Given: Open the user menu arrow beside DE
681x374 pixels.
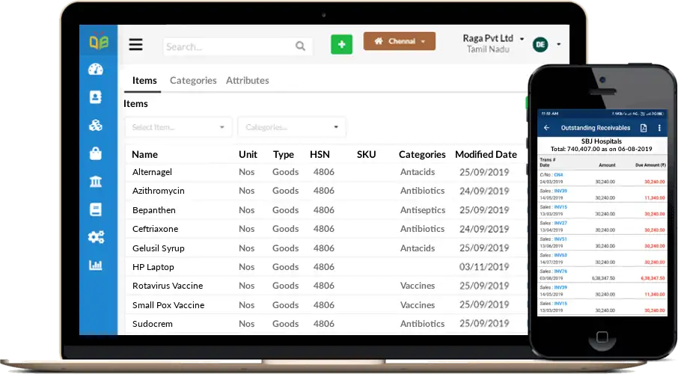Looking at the screenshot, I should (558, 44).
